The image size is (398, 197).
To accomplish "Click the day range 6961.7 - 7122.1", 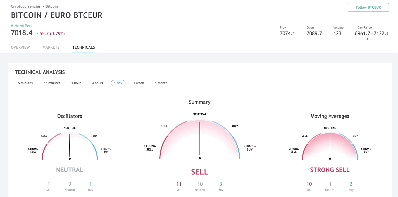I will [372, 33].
